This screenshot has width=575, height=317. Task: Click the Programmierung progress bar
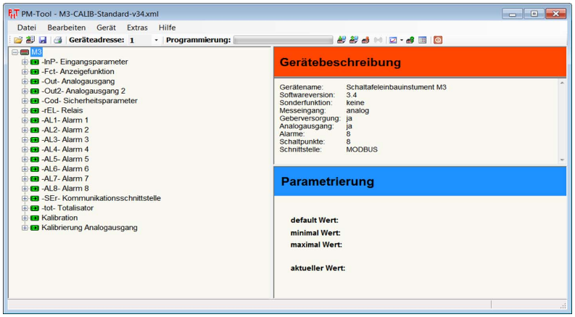click(283, 40)
